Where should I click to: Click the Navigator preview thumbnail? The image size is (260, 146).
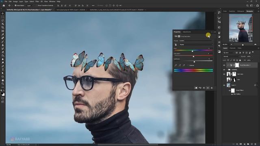coord(240,28)
